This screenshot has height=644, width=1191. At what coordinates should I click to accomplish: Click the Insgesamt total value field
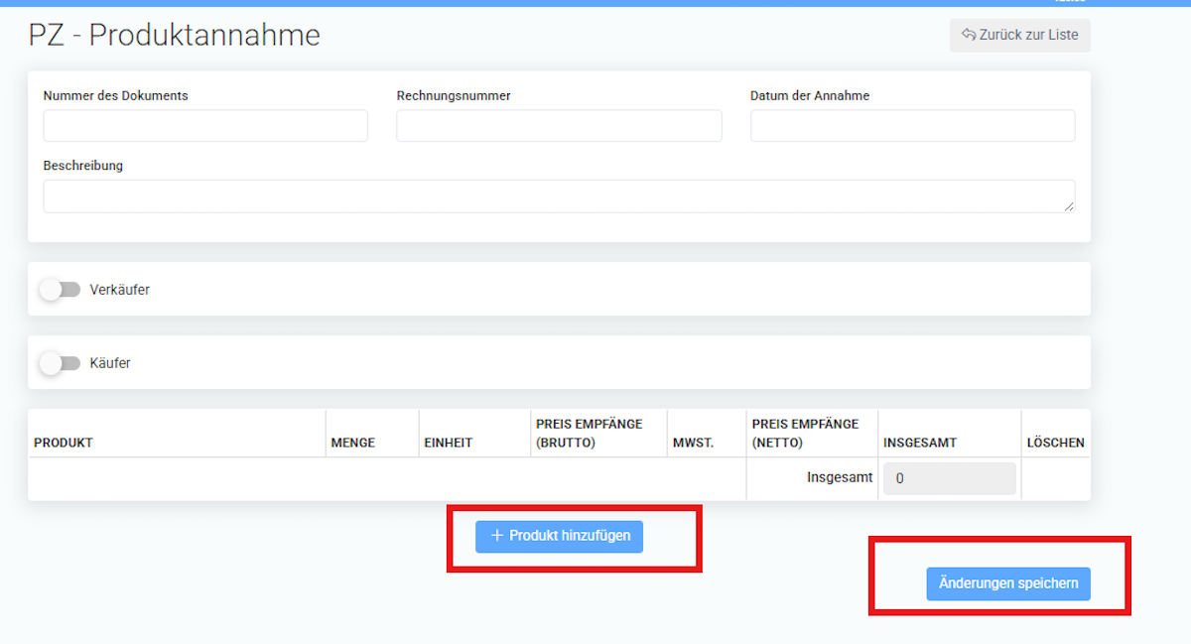(x=949, y=478)
